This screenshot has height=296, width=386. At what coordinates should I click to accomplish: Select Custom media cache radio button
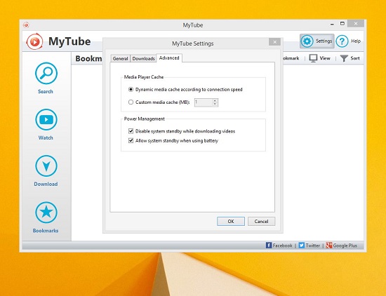tap(131, 102)
